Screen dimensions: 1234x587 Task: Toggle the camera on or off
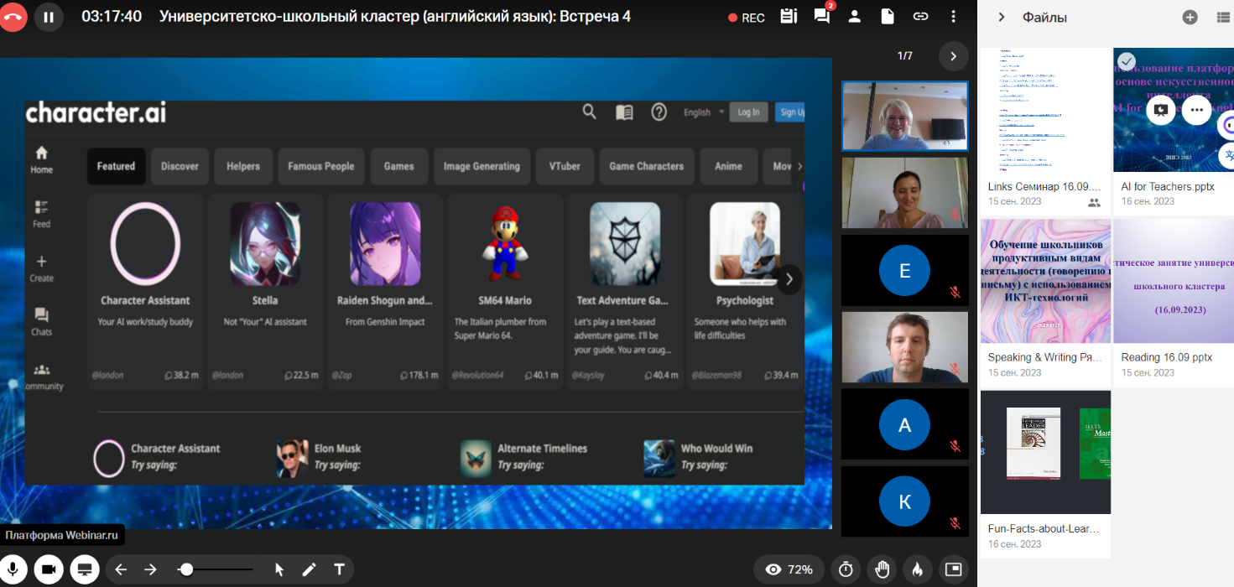tap(49, 569)
